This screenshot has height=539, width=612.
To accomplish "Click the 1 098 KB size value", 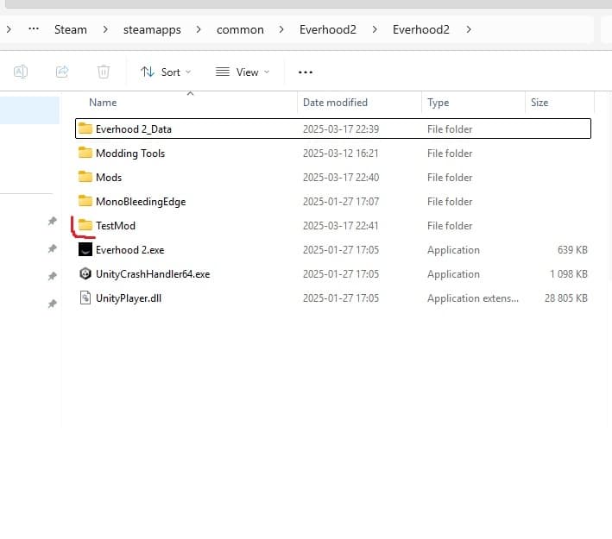I will (x=568, y=274).
